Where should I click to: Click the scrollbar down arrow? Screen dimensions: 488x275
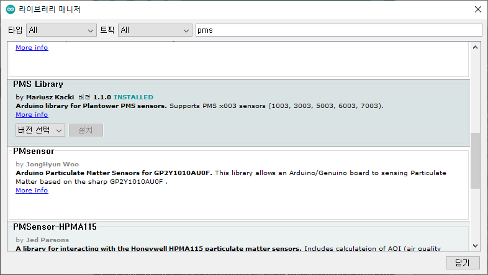[x=475, y=245]
